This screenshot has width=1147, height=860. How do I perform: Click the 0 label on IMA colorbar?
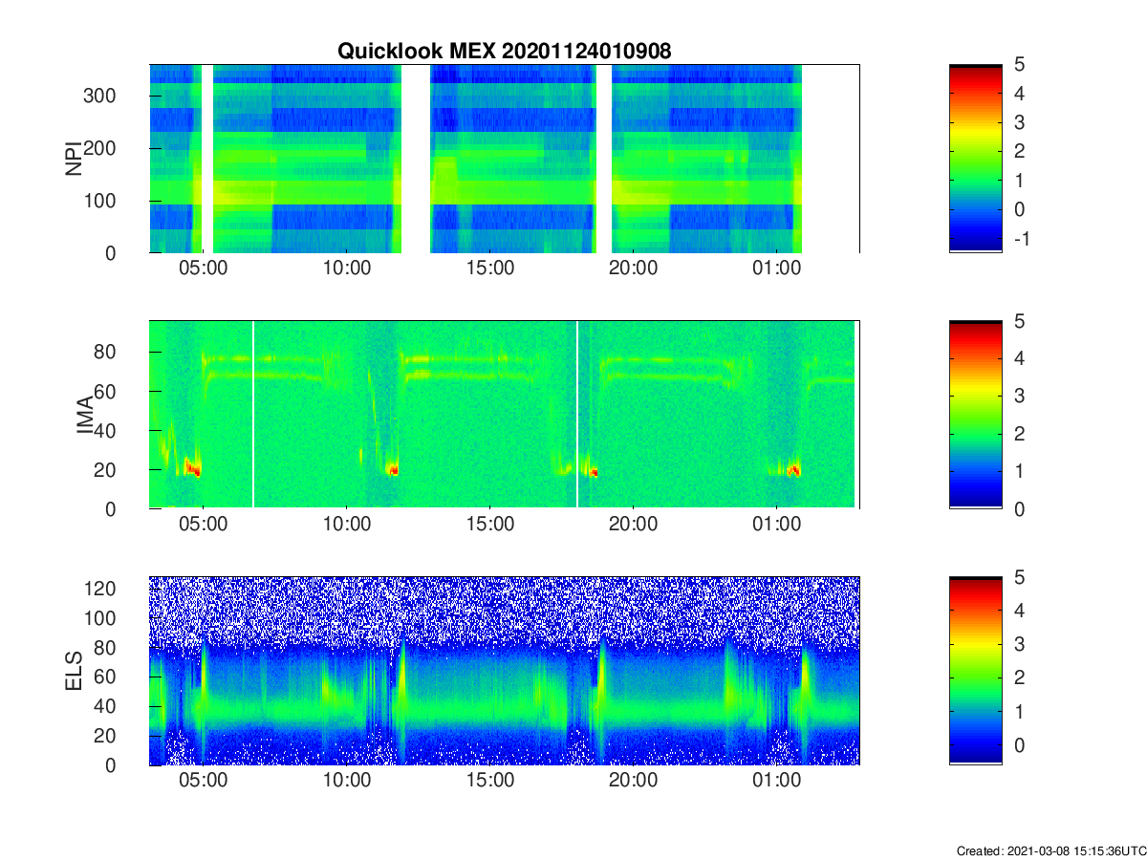point(1018,508)
